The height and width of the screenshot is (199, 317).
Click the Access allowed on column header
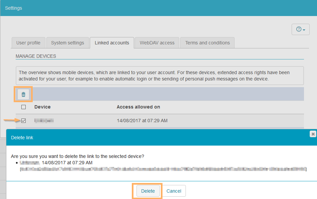pos(138,107)
